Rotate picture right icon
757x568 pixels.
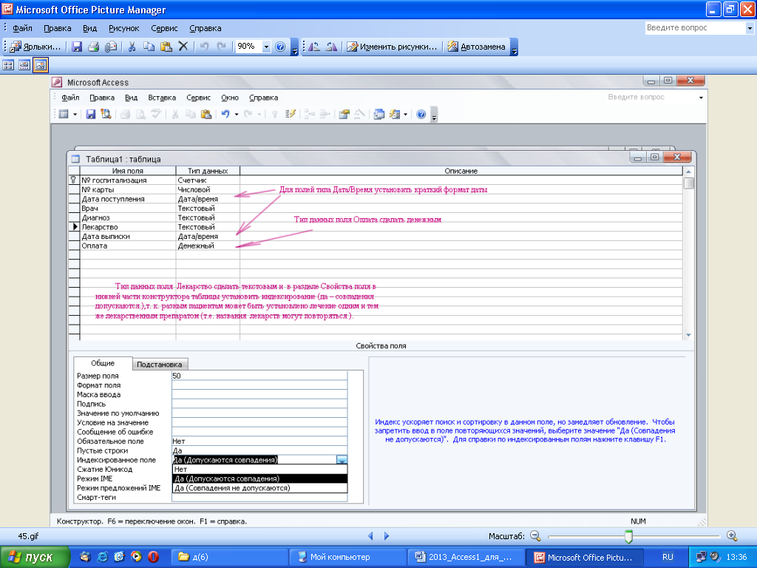pos(331,47)
